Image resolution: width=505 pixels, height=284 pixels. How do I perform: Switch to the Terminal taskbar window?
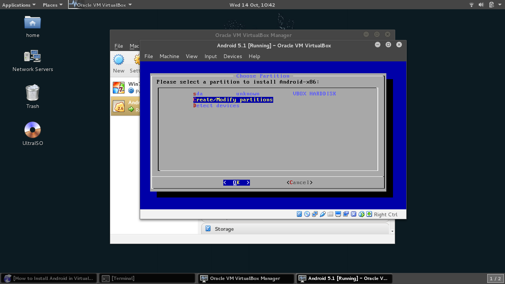click(147, 278)
